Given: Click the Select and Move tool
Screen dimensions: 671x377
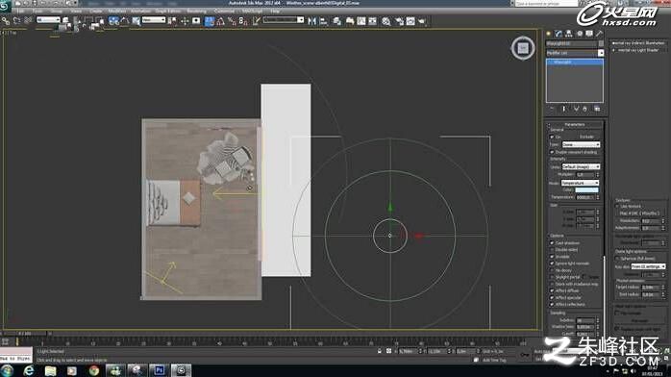Looking at the screenshot, I should coord(185,21).
